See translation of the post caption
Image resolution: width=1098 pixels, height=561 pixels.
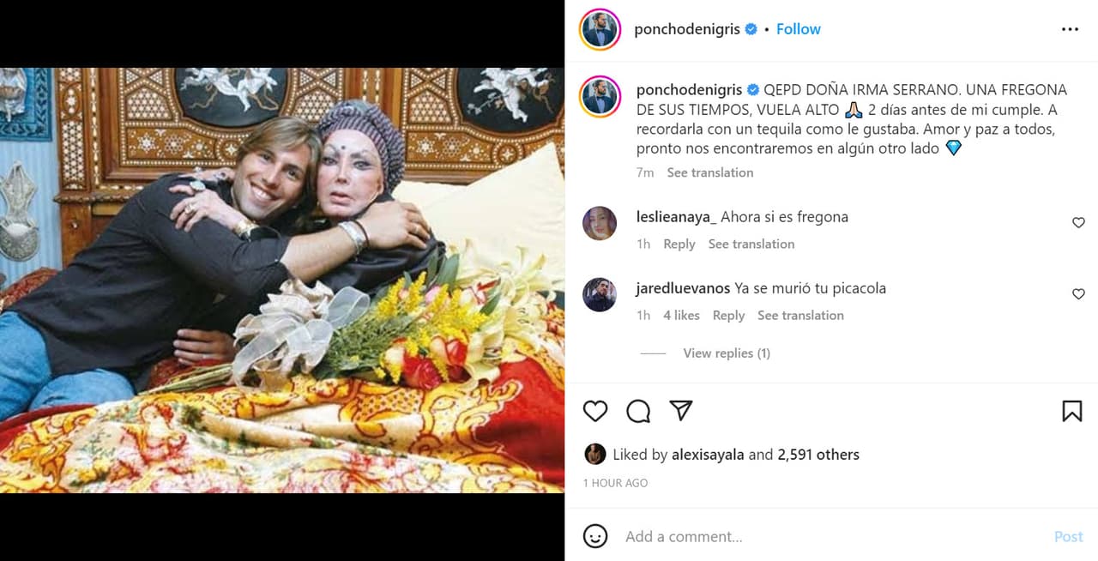709,172
